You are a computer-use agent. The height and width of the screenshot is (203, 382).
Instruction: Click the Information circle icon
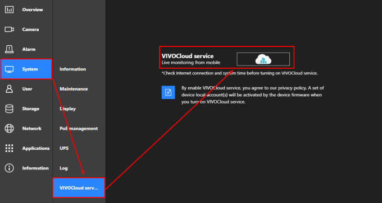coord(9,168)
